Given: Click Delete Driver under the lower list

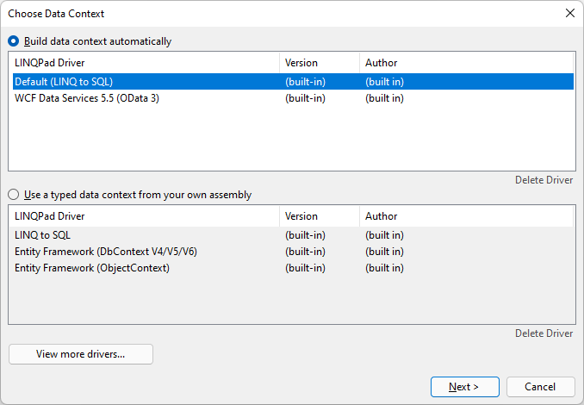Looking at the screenshot, I should coord(544,333).
